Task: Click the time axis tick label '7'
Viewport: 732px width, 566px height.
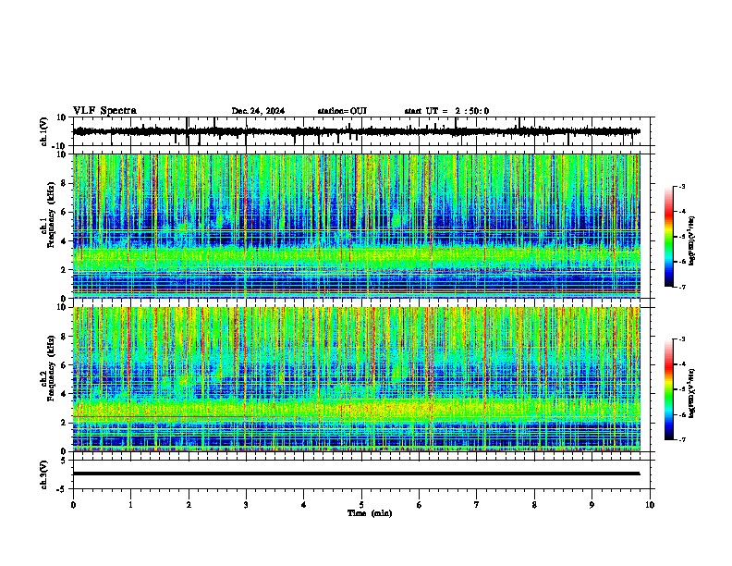Action: coord(477,505)
